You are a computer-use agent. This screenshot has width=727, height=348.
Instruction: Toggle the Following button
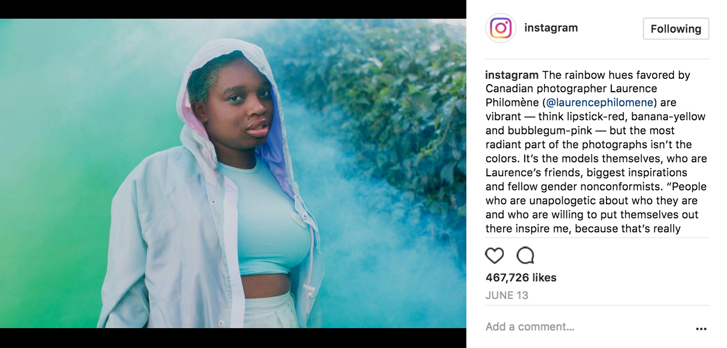[x=676, y=29]
